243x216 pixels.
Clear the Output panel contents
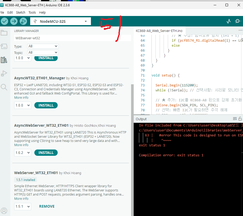235,119
